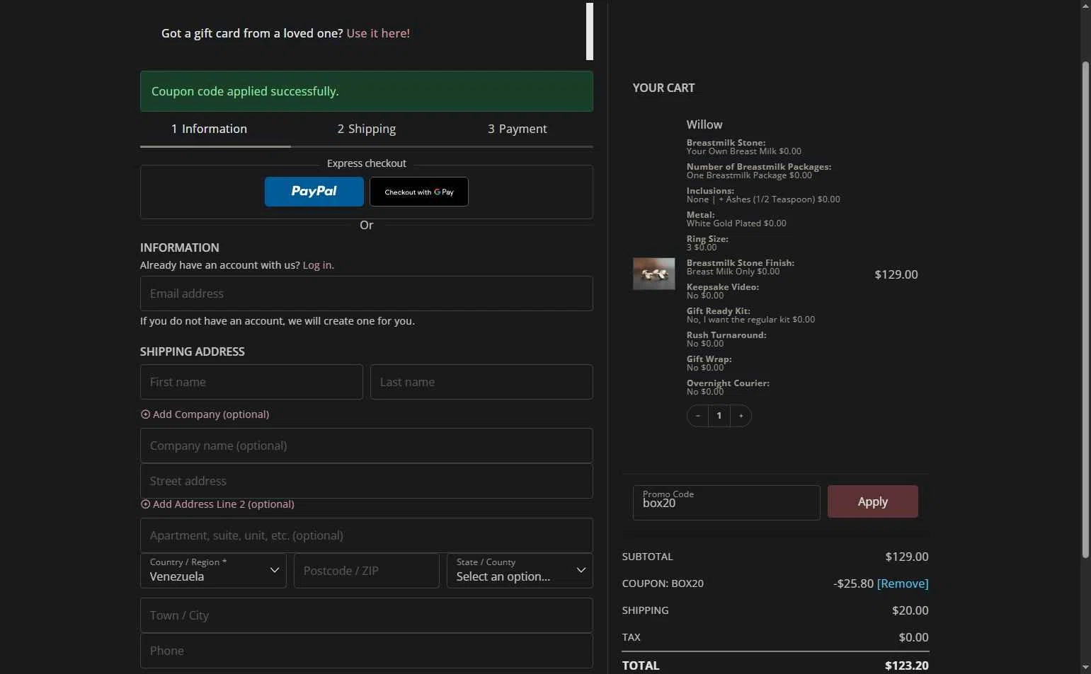Screen dimensions: 1091x674
Task: Switch to the 2 Shipping step tab
Action: click(367, 129)
